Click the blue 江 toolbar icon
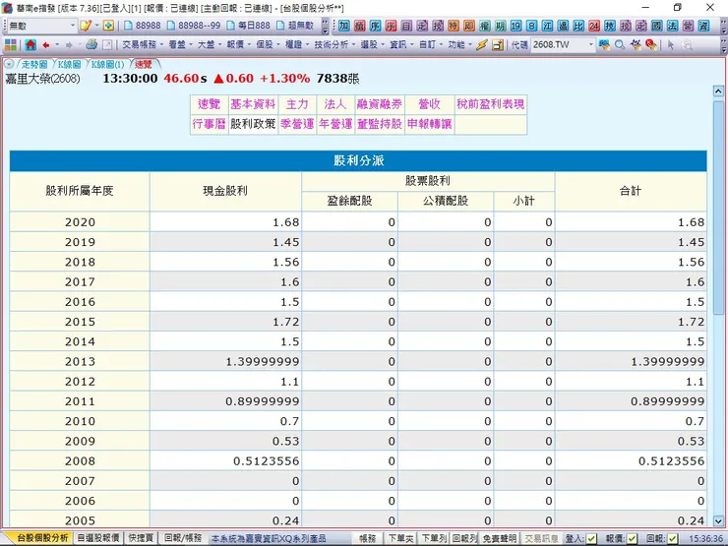 pyautogui.click(x=547, y=26)
